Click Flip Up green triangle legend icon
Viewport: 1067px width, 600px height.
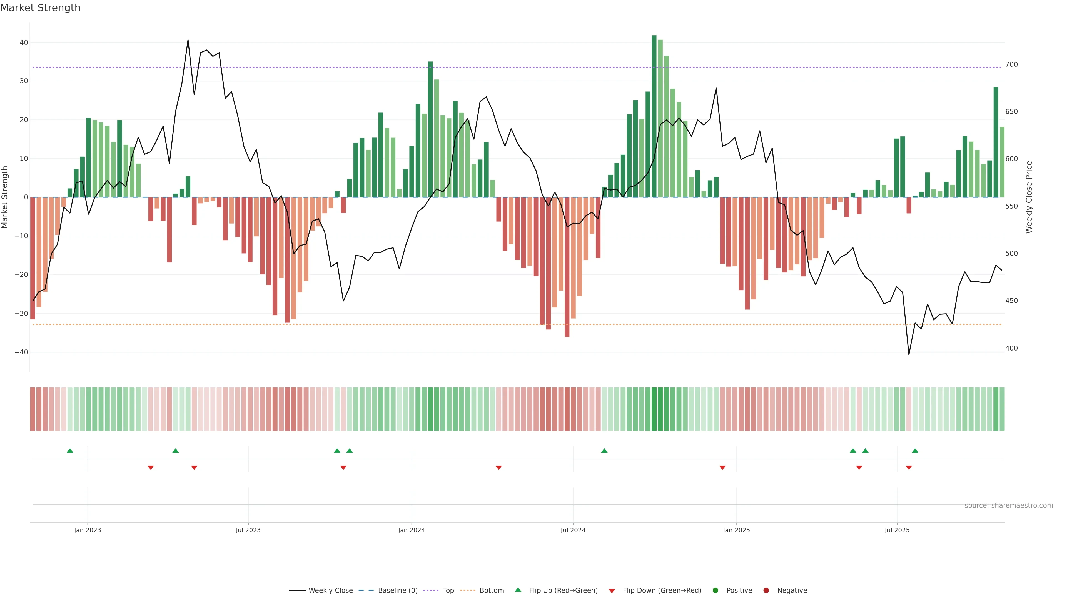(x=518, y=590)
